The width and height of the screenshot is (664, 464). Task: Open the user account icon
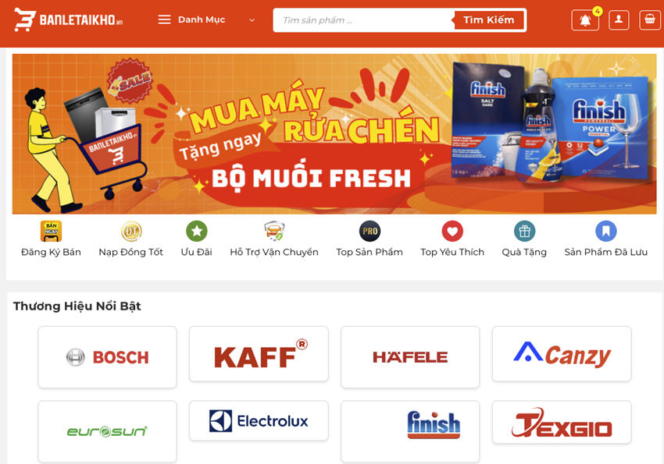pos(619,19)
